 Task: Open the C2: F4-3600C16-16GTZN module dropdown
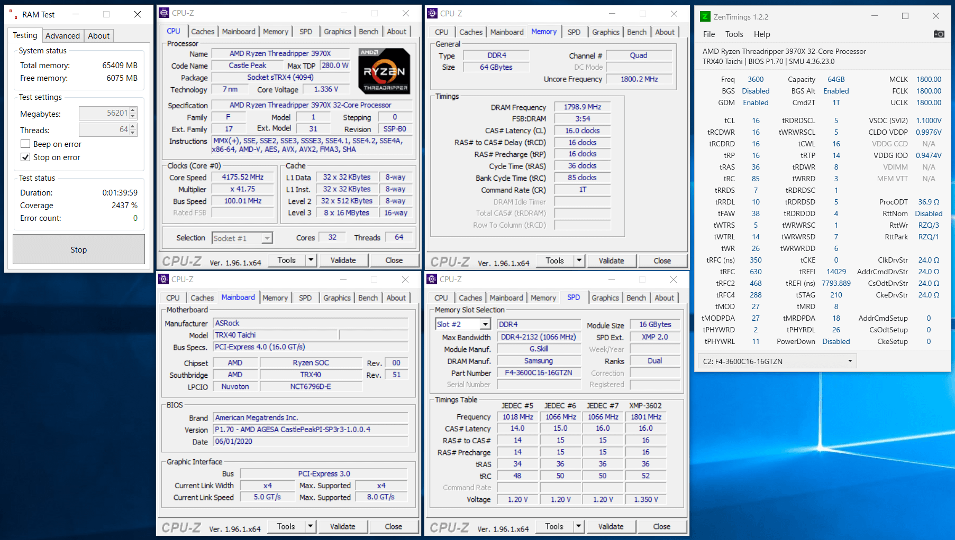777,361
